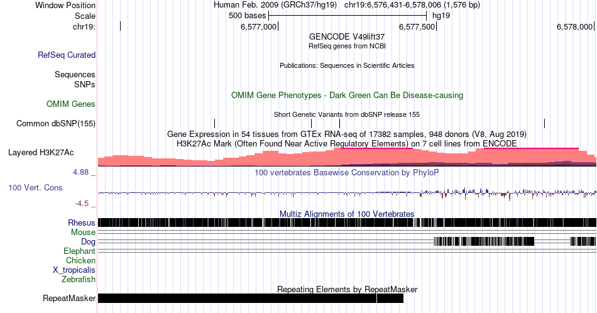Select the OMIM Genes track label
Image resolution: width=597 pixels, height=313 pixels.
pos(71,104)
